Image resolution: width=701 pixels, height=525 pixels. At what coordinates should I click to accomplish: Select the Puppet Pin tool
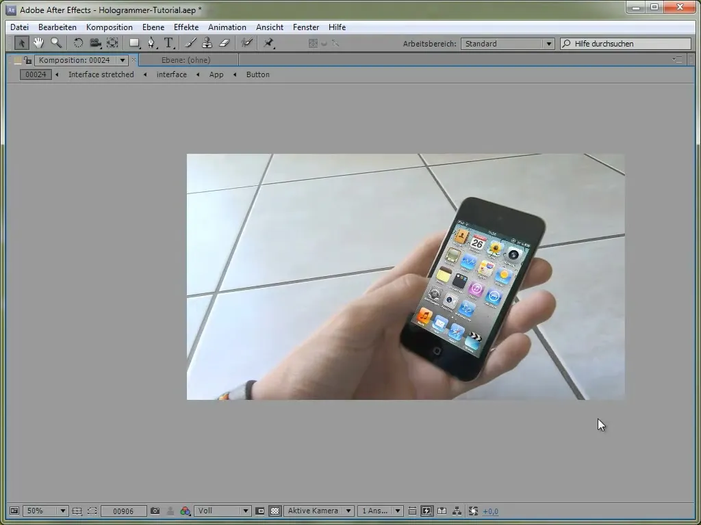click(x=268, y=43)
